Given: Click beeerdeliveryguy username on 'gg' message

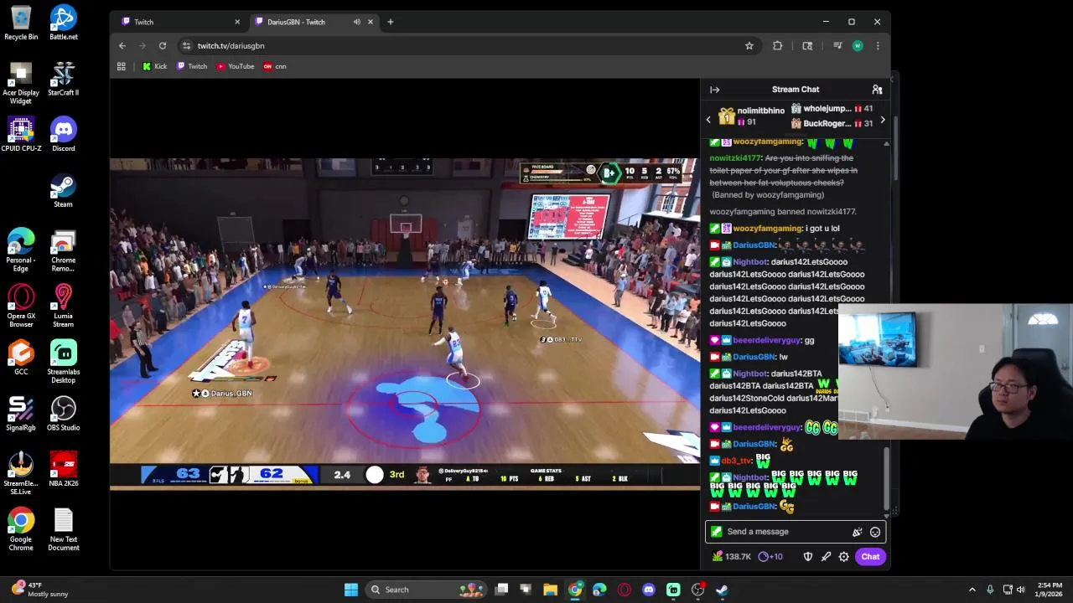Looking at the screenshot, I should [x=767, y=341].
